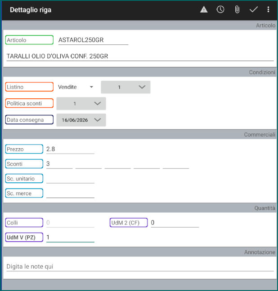The height and width of the screenshot is (291, 278).
Task: Click the second empty Sconti field
Action: click(89, 164)
